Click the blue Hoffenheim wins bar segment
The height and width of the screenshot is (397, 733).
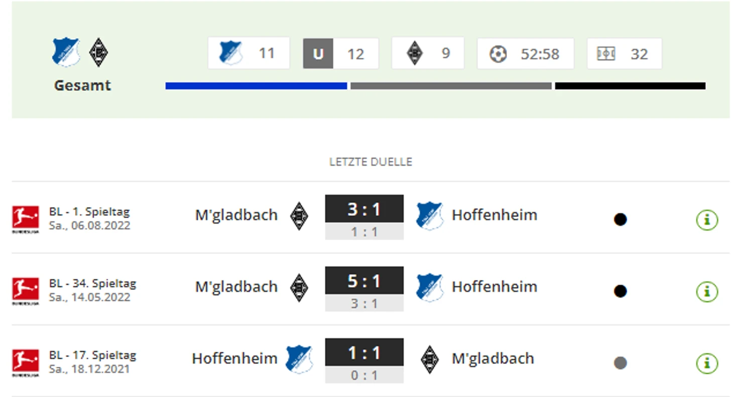click(x=256, y=86)
